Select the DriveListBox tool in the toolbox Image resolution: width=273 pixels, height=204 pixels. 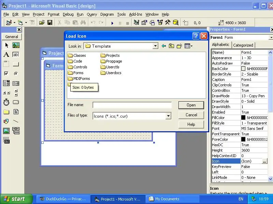click(16, 102)
